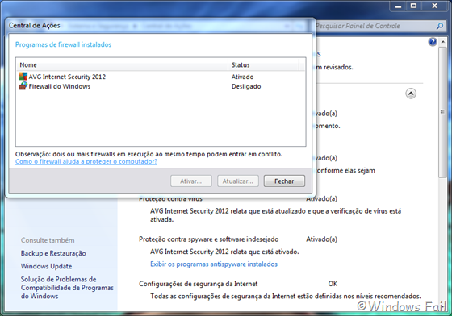Screen dimensions: 452x316
Task: Click the 'Programas de firewall instalados' heading
Action: tap(63, 44)
